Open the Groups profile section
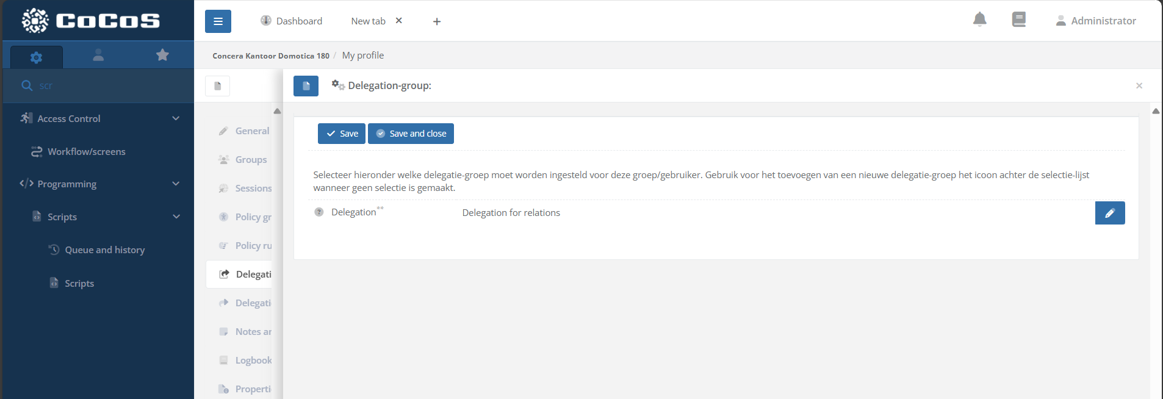1163x399 pixels. [251, 160]
